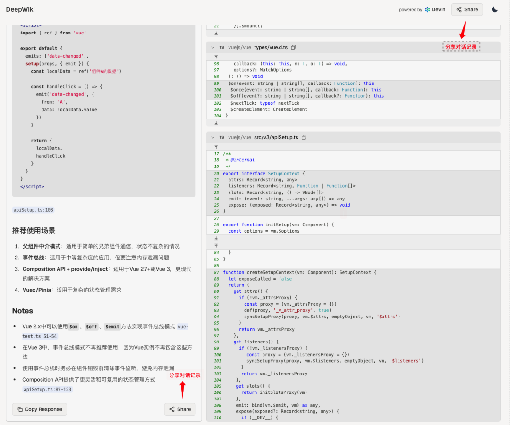This screenshot has width=510, height=425.
Task: Open the types/vue.d.ts file name link
Action: pyautogui.click(x=271, y=48)
